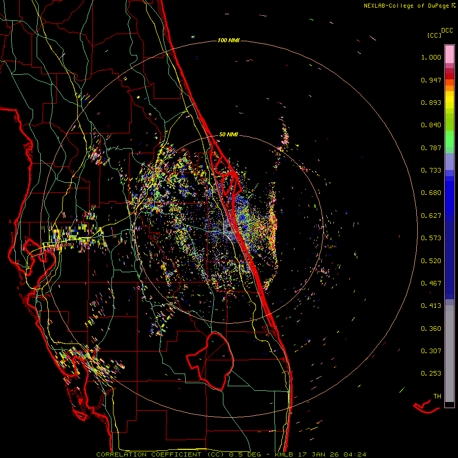Click the TH threshold label
Viewport: 458px width, 458px height.
click(x=437, y=396)
